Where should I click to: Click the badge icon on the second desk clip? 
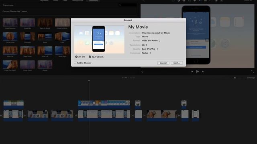click(x=46, y=111)
